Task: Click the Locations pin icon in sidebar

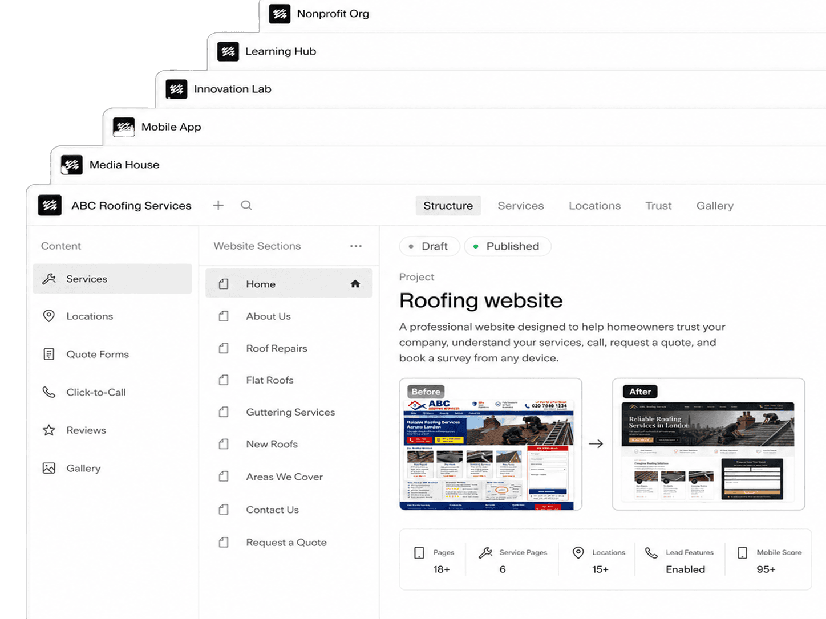Action: pyautogui.click(x=49, y=316)
